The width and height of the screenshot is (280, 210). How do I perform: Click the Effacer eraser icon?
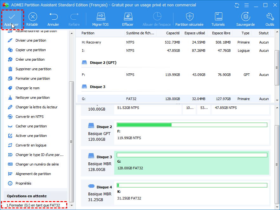tap(128, 19)
